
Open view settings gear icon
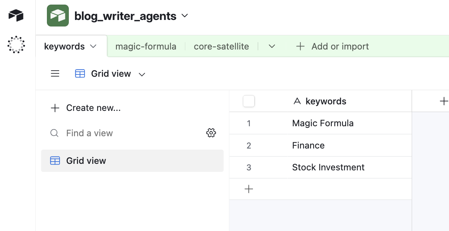coord(211,133)
